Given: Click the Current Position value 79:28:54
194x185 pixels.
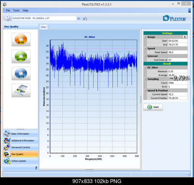Looking at the screenshot, I should [178, 98].
